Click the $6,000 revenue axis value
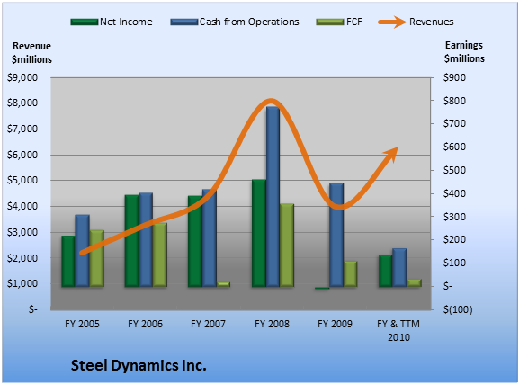Viewport: 519px width, 384px height. pyautogui.click(x=22, y=155)
